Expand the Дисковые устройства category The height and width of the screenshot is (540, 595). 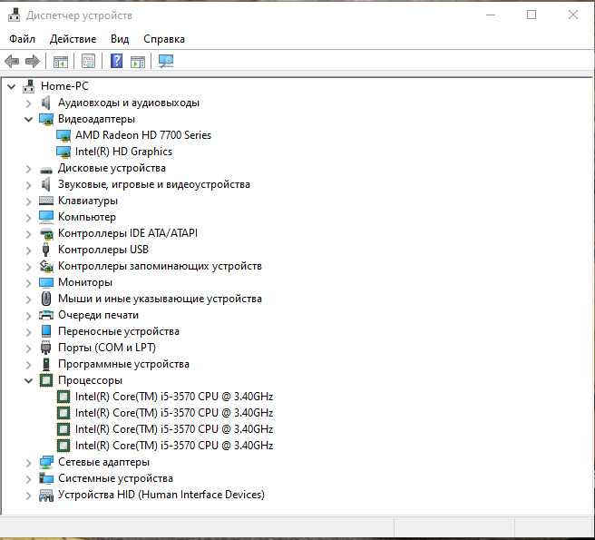click(29, 168)
